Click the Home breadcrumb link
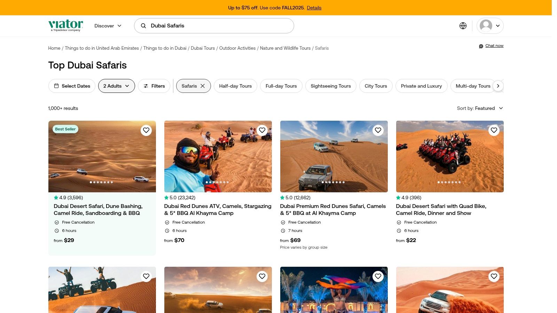Viewport: 557px width, 313px height. 54,48
